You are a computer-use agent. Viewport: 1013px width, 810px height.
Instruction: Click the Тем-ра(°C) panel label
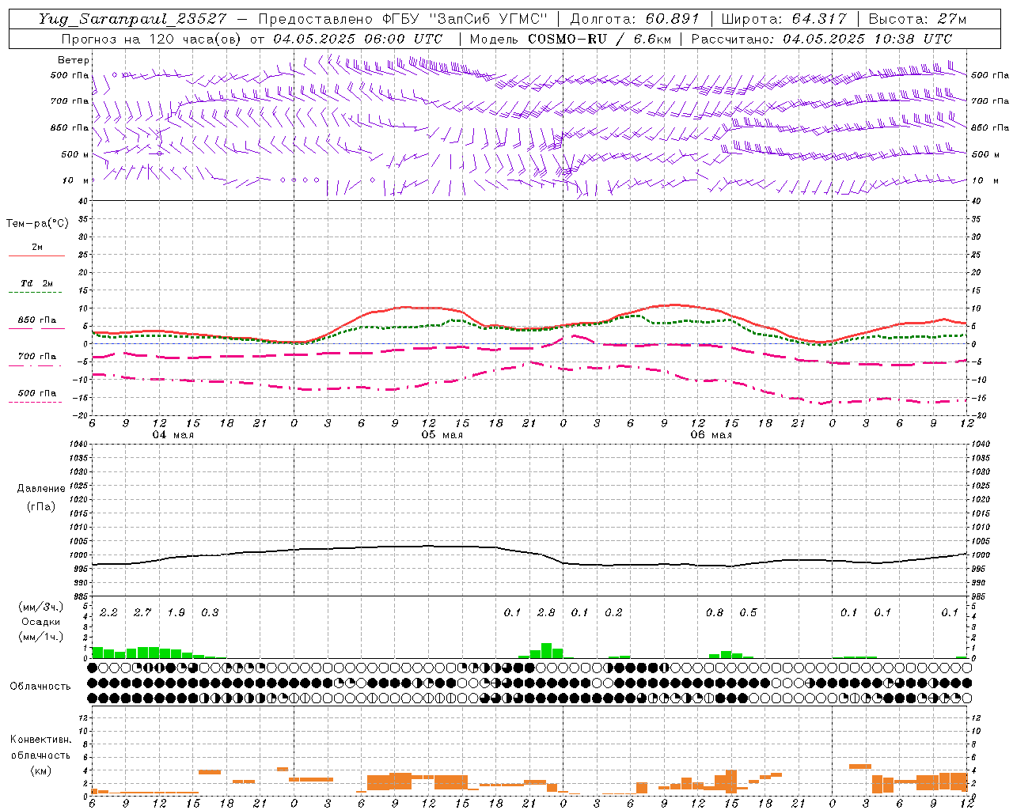[x=37, y=224]
